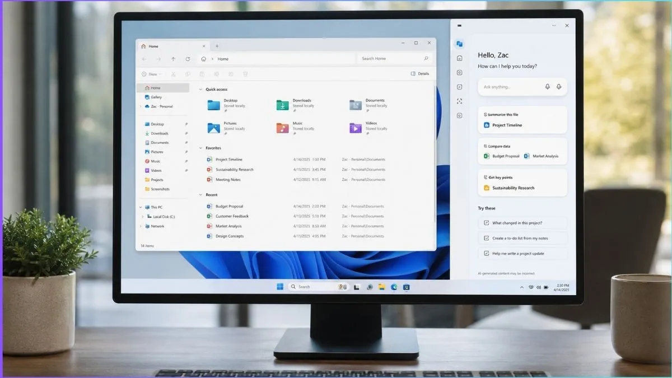Collapse the Quick access section
Viewport: 672px width, 378px height.
[x=200, y=90]
